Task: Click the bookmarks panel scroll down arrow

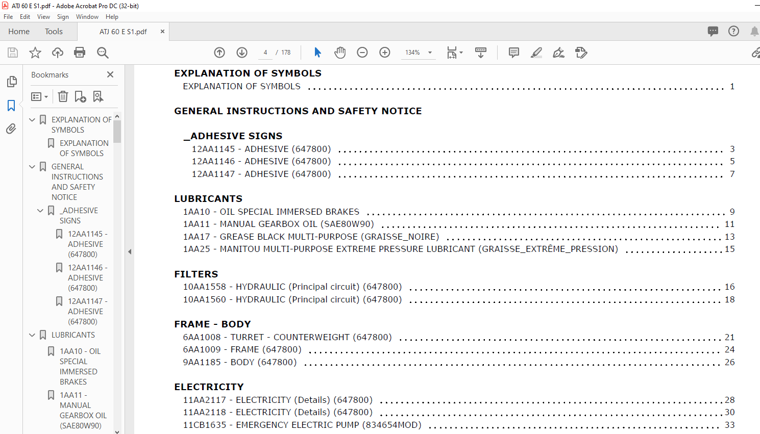Action: click(x=117, y=431)
